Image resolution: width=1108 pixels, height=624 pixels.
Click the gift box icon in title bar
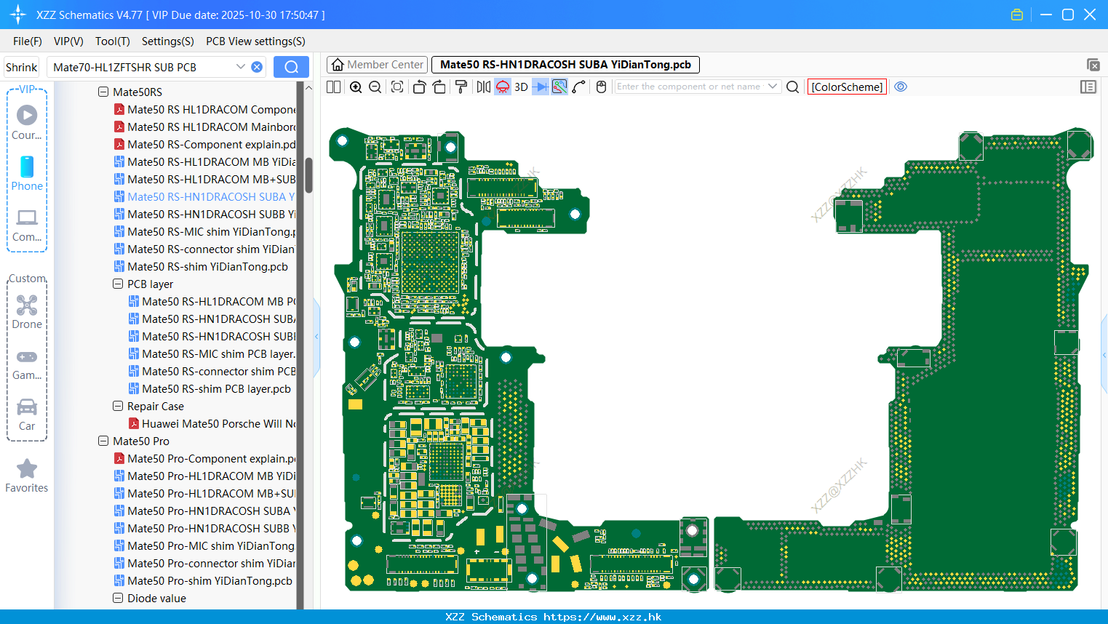point(1017,15)
